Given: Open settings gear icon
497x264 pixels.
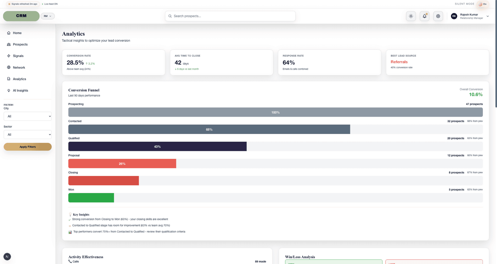Looking at the screenshot, I should (438, 16).
